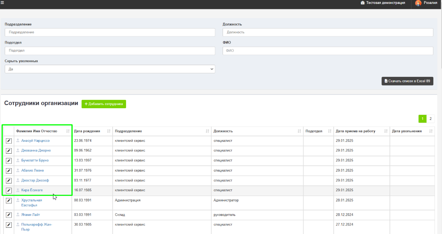This screenshot has height=234, width=442.
Task: Click the ФИО filter field
Action: pyautogui.click(x=328, y=51)
